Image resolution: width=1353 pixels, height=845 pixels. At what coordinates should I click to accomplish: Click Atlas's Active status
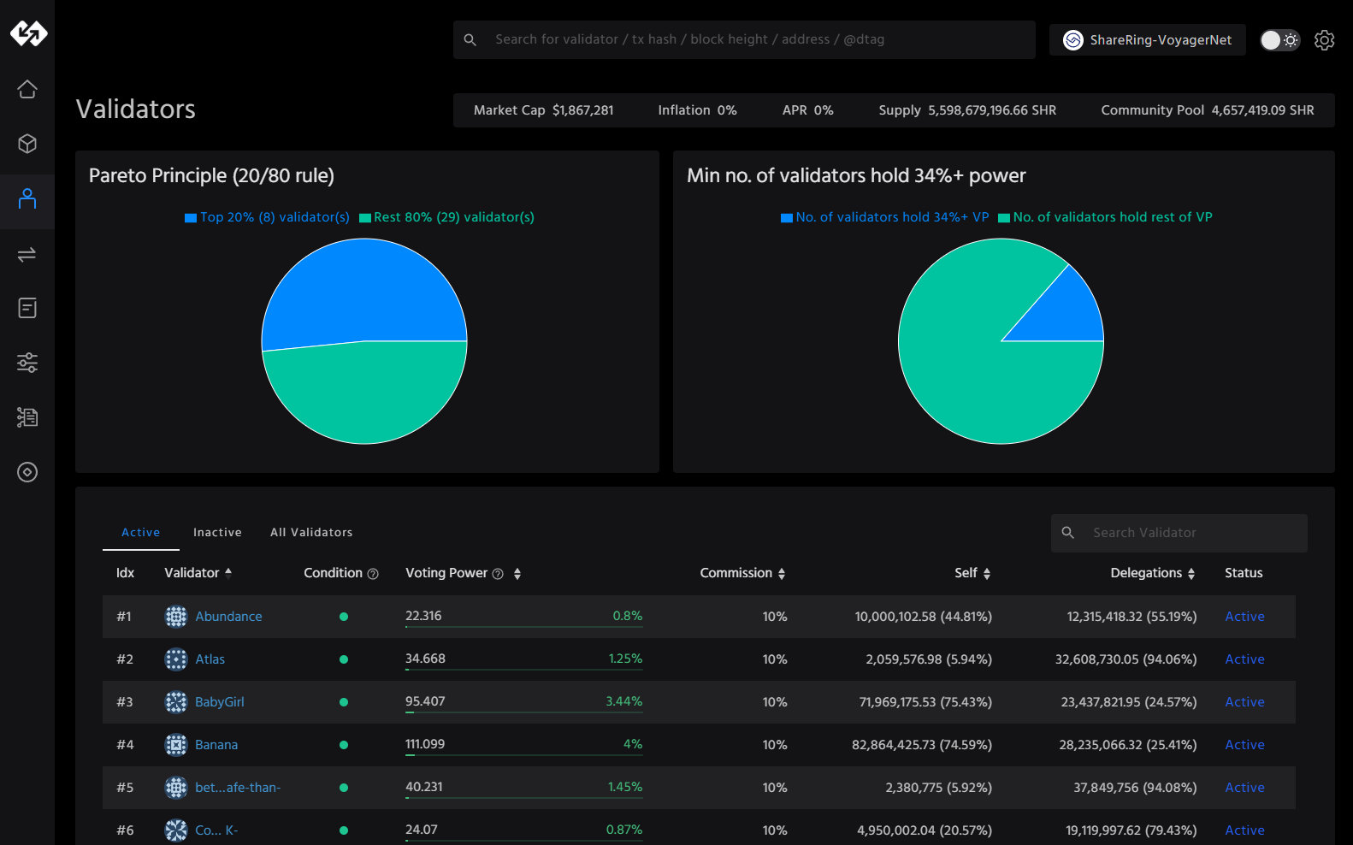tap(1244, 659)
